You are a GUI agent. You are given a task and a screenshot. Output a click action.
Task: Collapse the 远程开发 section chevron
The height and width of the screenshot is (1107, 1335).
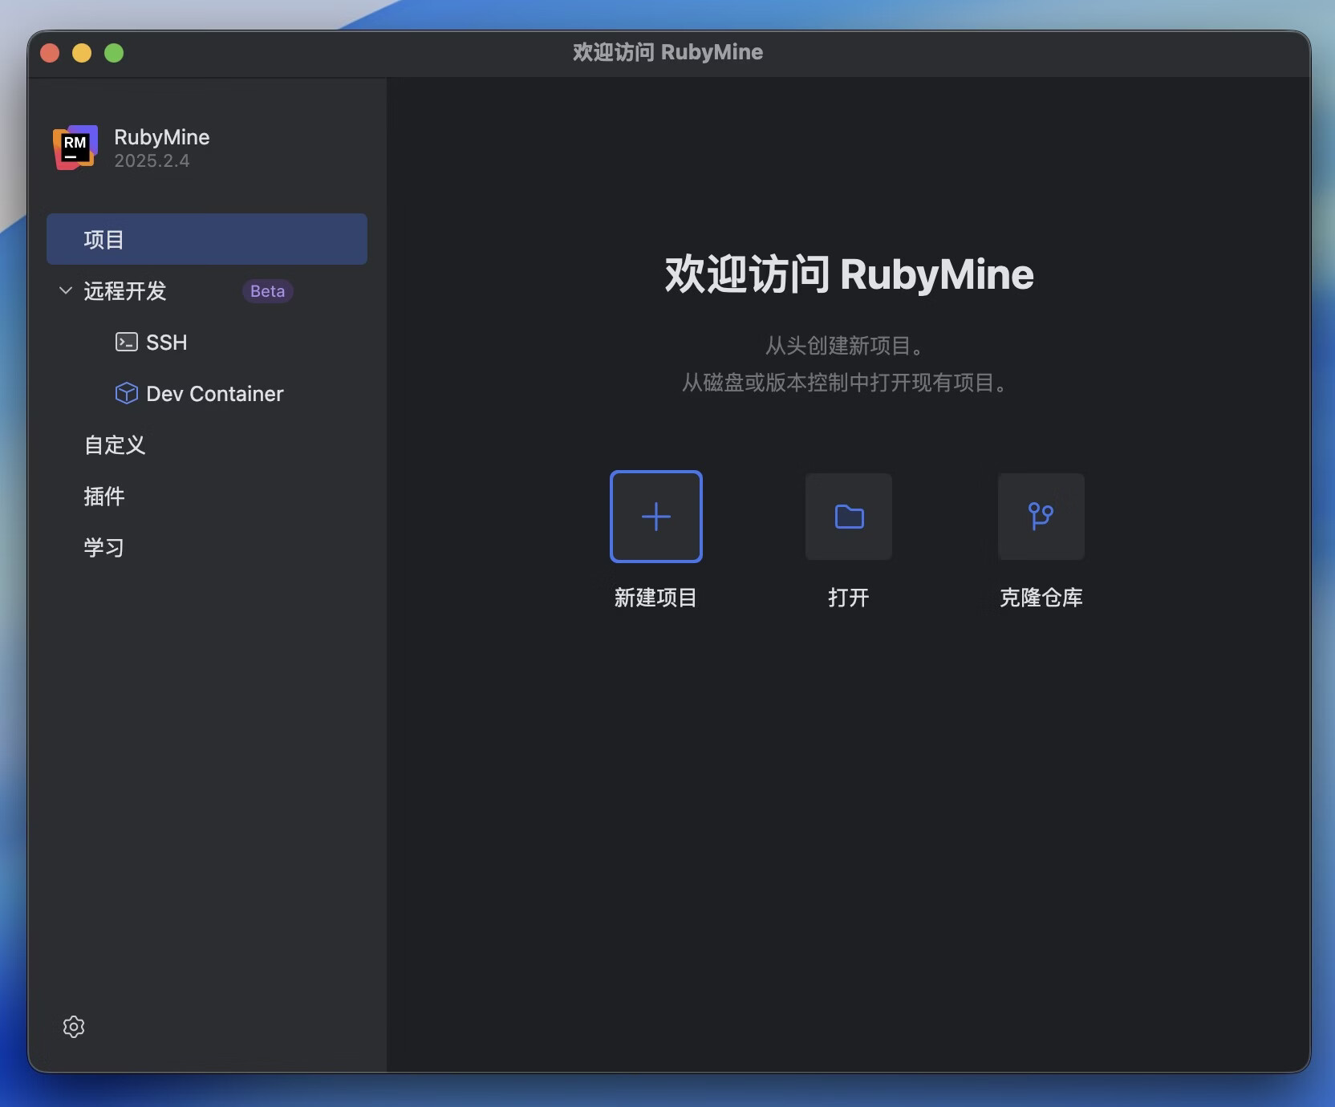coord(64,291)
